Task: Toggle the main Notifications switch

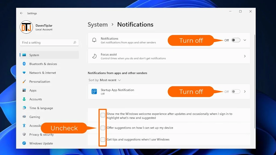Action: [236, 40]
